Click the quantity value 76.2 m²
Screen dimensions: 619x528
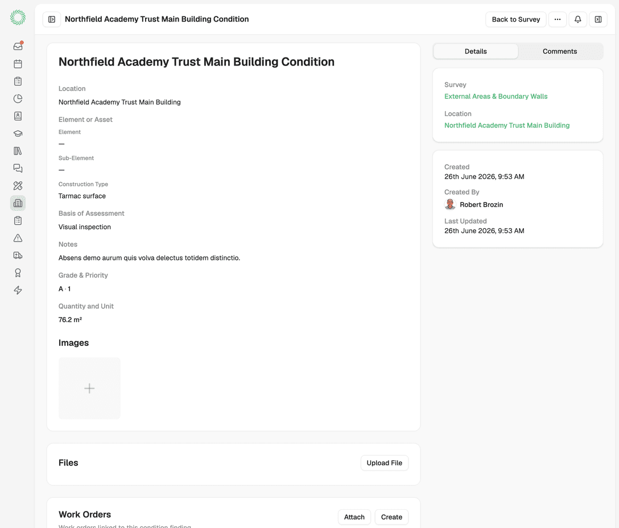71,320
